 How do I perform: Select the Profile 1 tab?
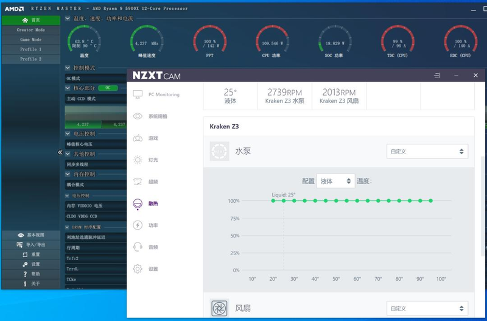[30, 49]
